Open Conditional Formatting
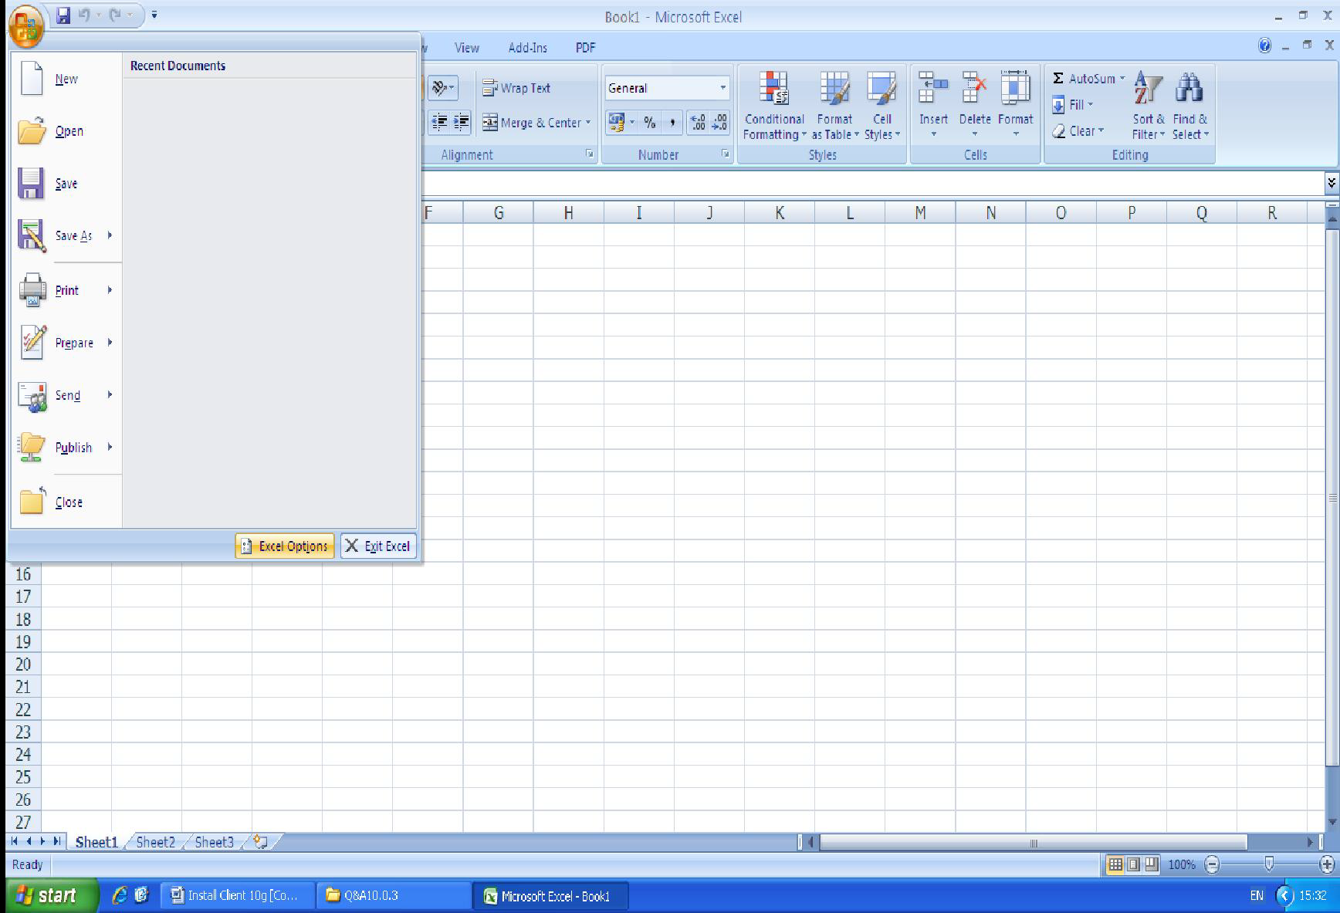1340x913 pixels. pos(774,106)
